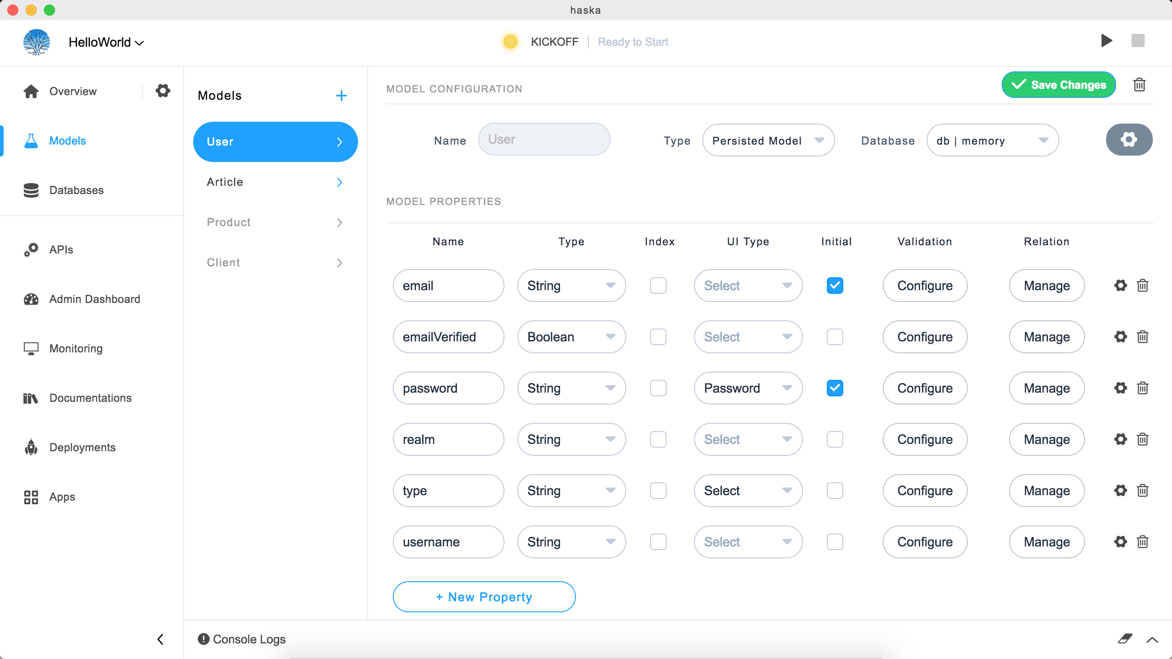Open model Type Persisted Model dropdown
This screenshot has height=659, width=1172.
coord(768,140)
